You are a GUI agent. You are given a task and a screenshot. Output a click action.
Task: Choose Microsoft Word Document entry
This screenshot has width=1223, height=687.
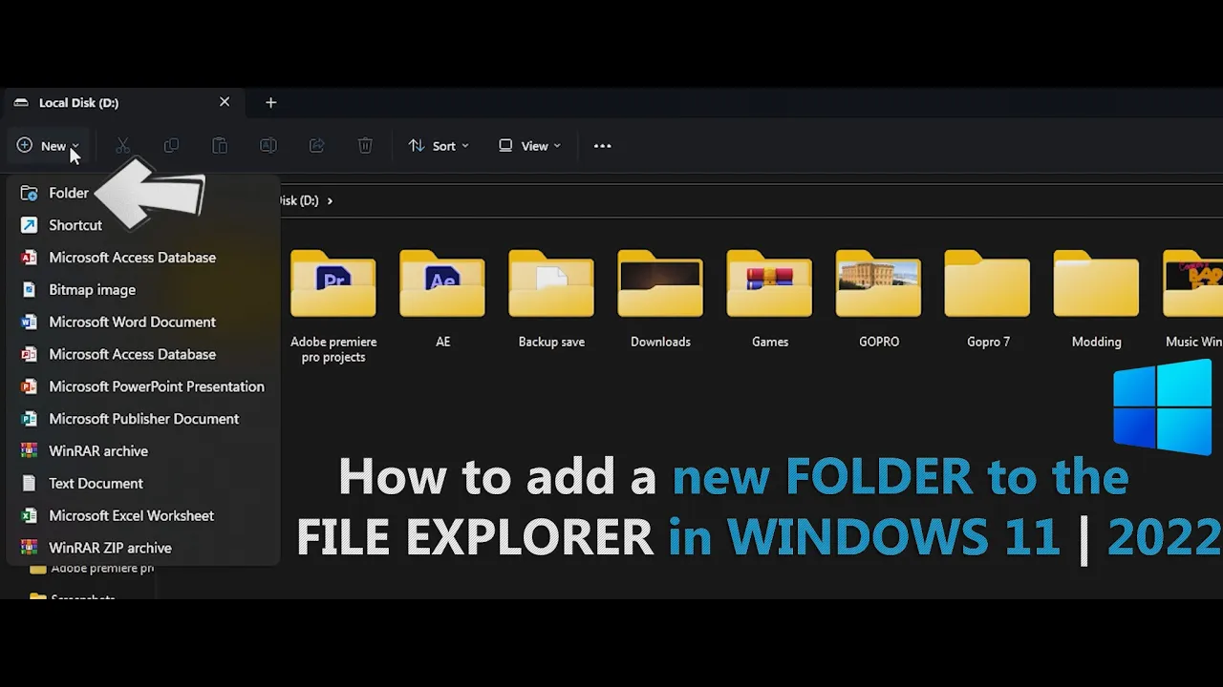143,323
